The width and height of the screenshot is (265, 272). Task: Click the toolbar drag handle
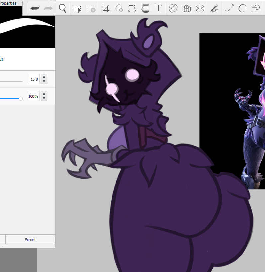tap(25, 8)
